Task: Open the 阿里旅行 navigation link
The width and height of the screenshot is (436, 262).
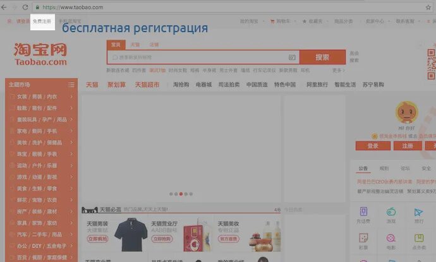Action: tap(317, 85)
